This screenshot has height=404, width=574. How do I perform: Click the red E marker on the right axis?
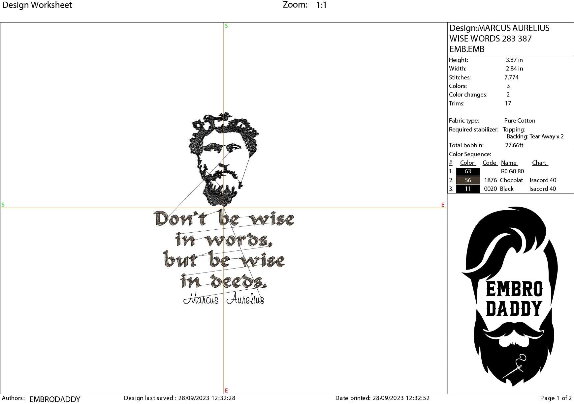[442, 204]
